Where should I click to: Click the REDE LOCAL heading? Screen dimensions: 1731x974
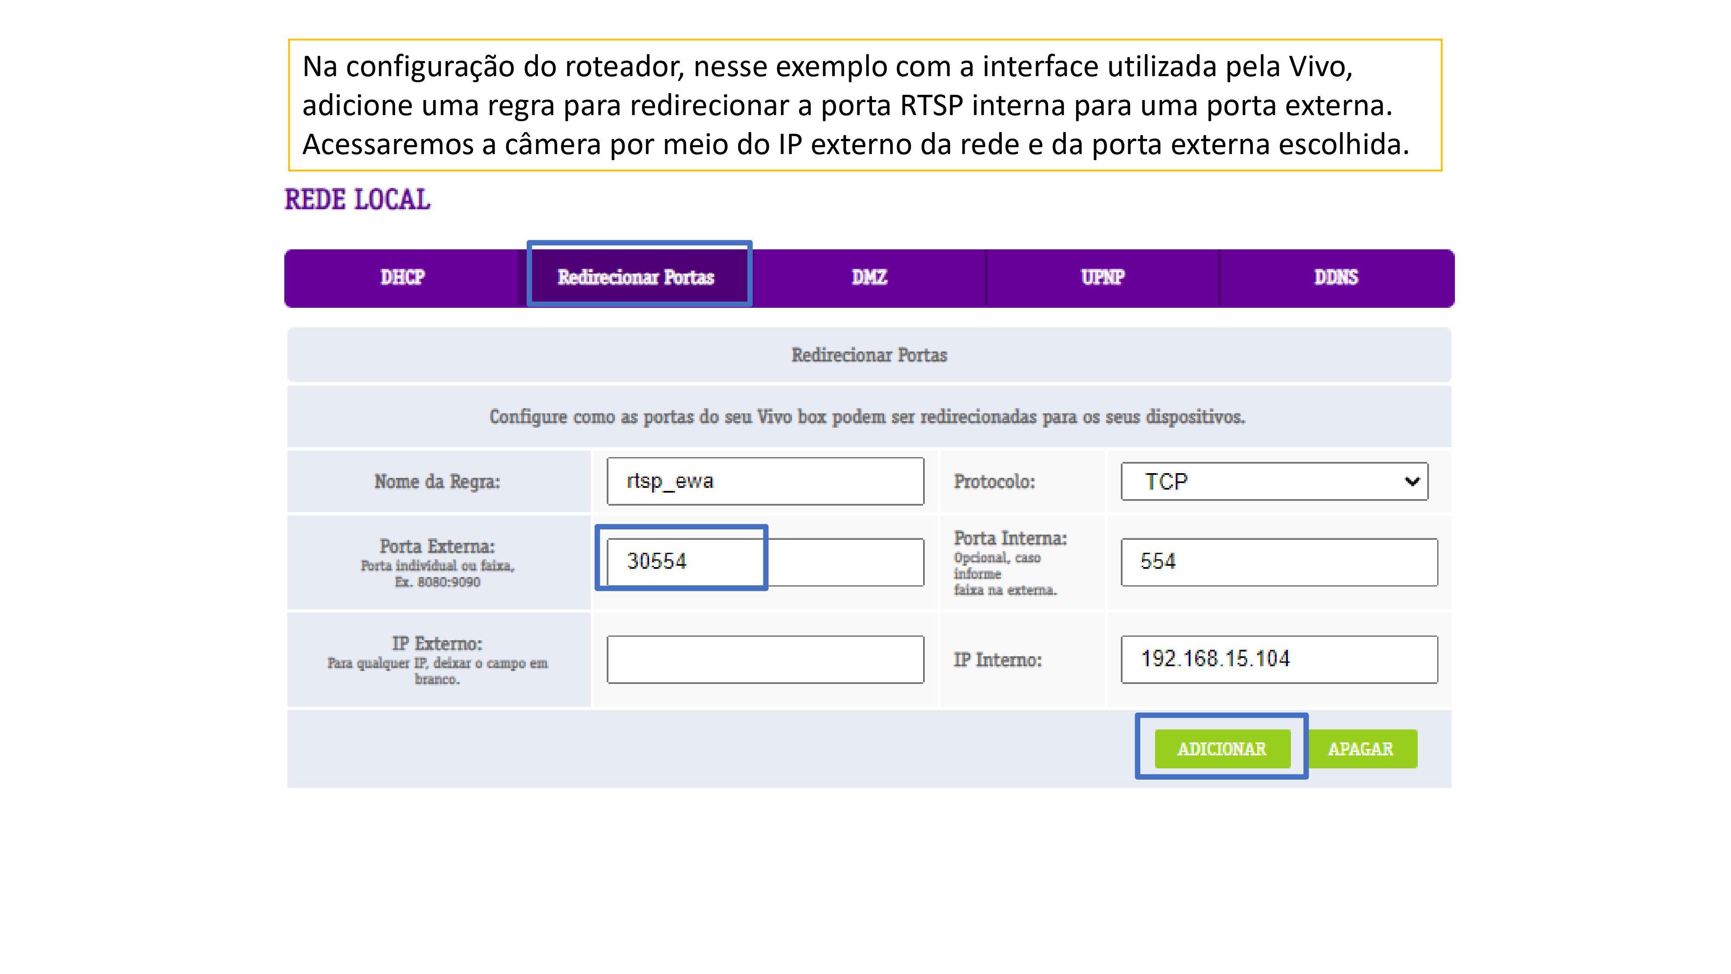357,200
